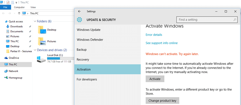Click the 74.7 GB free of 111 GB text
241x105 pixels.
click(x=59, y=62)
